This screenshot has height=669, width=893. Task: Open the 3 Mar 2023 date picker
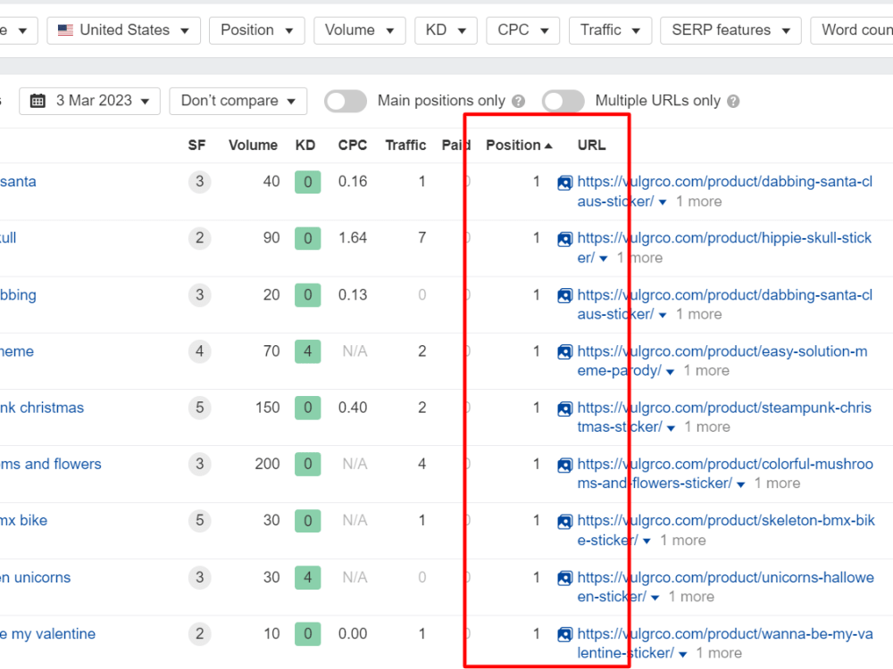[x=89, y=102]
